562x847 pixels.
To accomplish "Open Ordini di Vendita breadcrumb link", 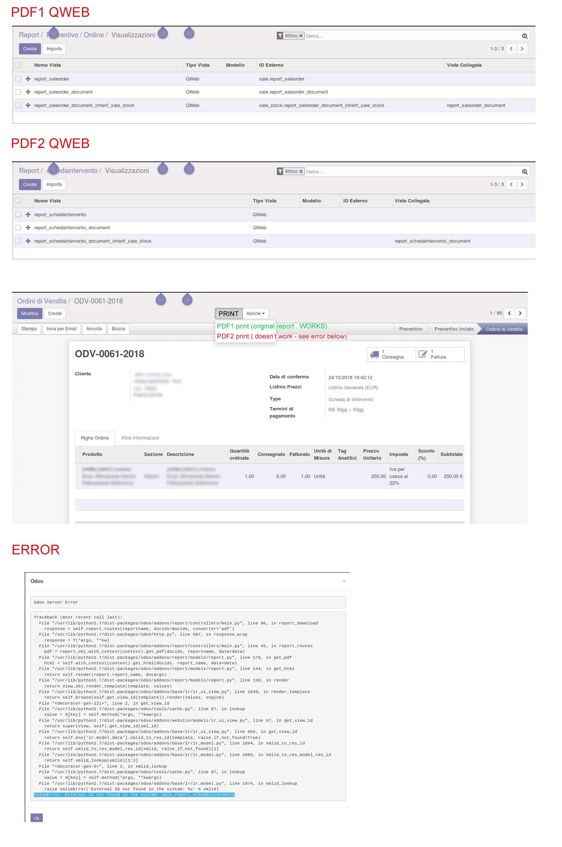I will pyautogui.click(x=42, y=301).
